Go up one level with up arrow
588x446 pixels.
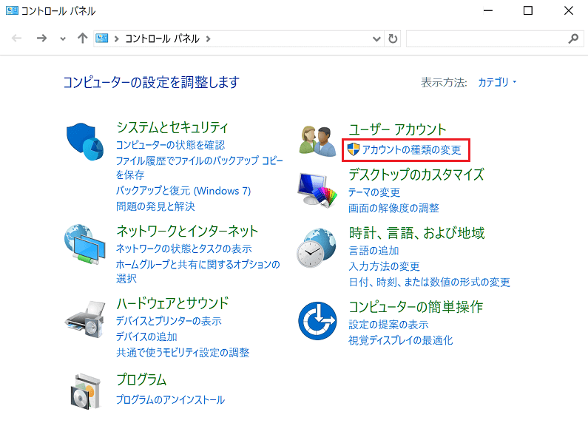(x=83, y=38)
